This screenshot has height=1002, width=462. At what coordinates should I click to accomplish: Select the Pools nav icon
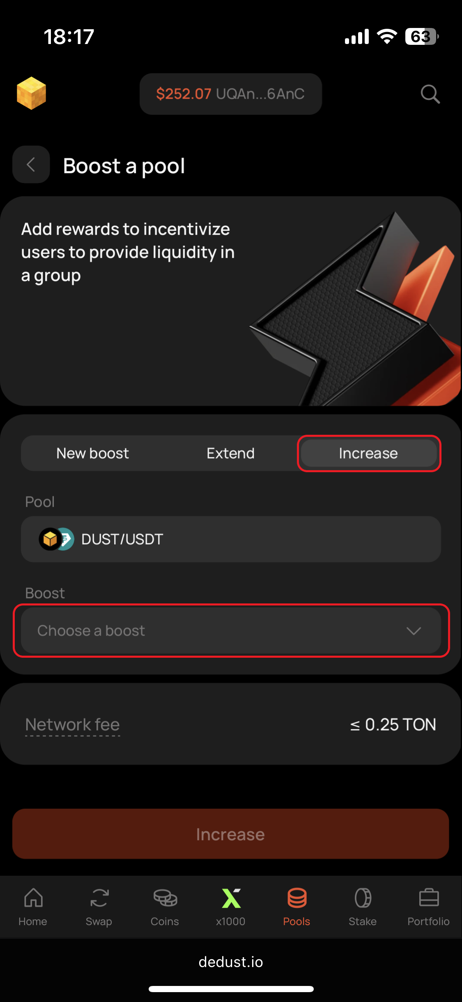[297, 898]
